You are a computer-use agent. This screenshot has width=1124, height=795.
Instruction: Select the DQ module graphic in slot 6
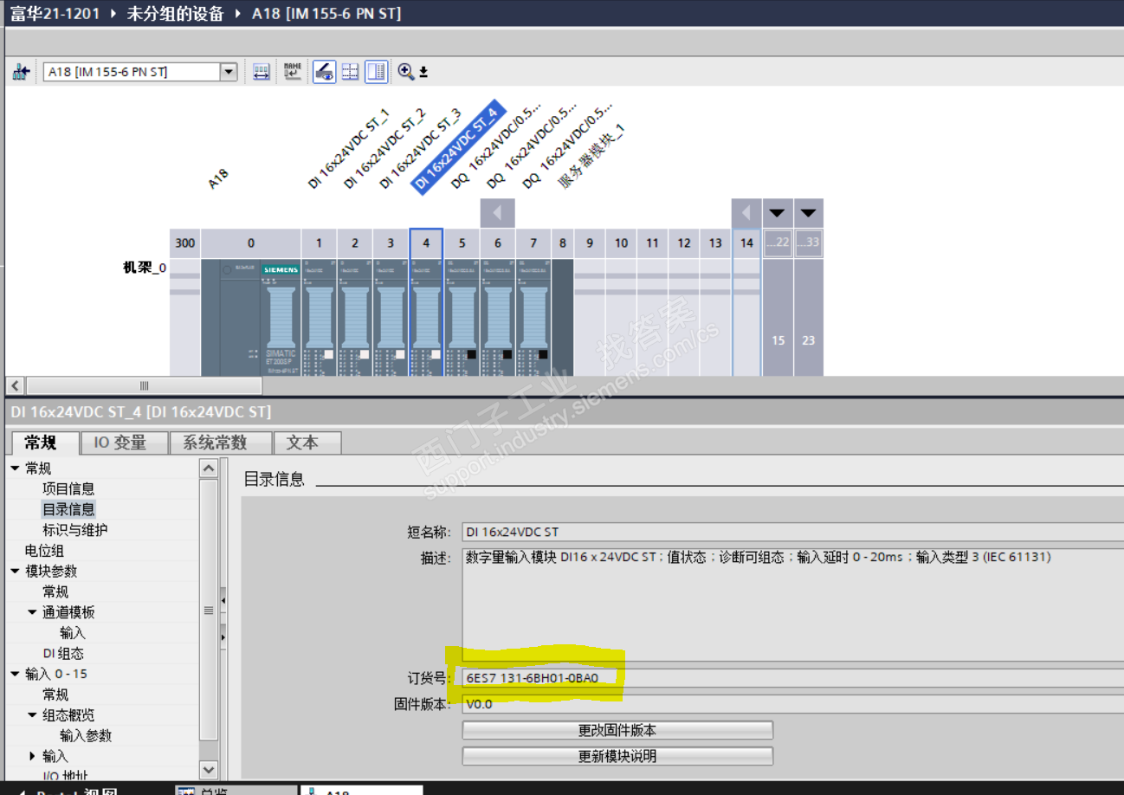click(x=498, y=317)
